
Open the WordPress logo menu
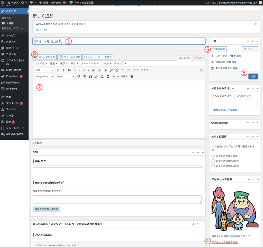pos(3,3)
